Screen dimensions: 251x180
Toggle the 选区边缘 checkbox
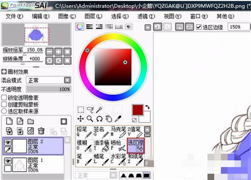tap(199, 27)
